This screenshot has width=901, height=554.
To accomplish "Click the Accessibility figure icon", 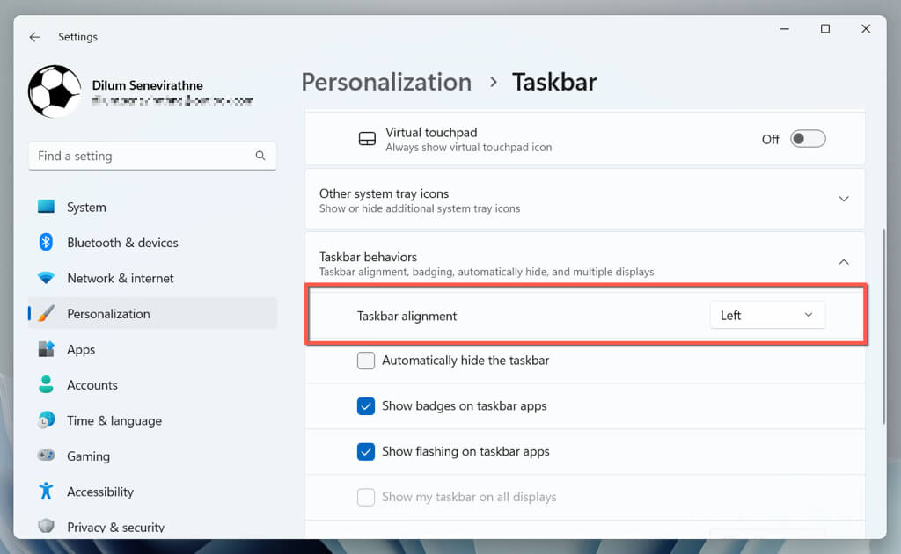I will coord(47,492).
